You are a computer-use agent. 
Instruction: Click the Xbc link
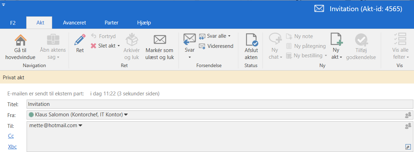(x=12, y=147)
